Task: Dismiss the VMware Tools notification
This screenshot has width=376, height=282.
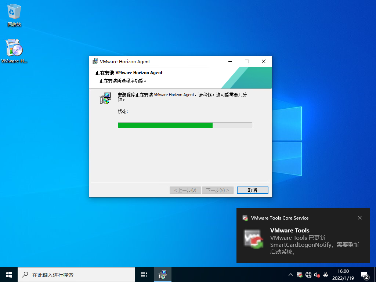Action: pyautogui.click(x=360, y=218)
